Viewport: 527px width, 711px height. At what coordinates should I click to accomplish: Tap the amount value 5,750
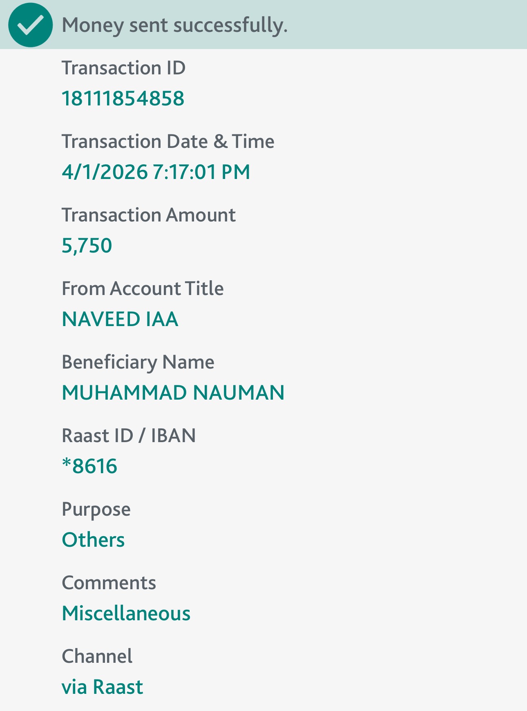click(87, 246)
